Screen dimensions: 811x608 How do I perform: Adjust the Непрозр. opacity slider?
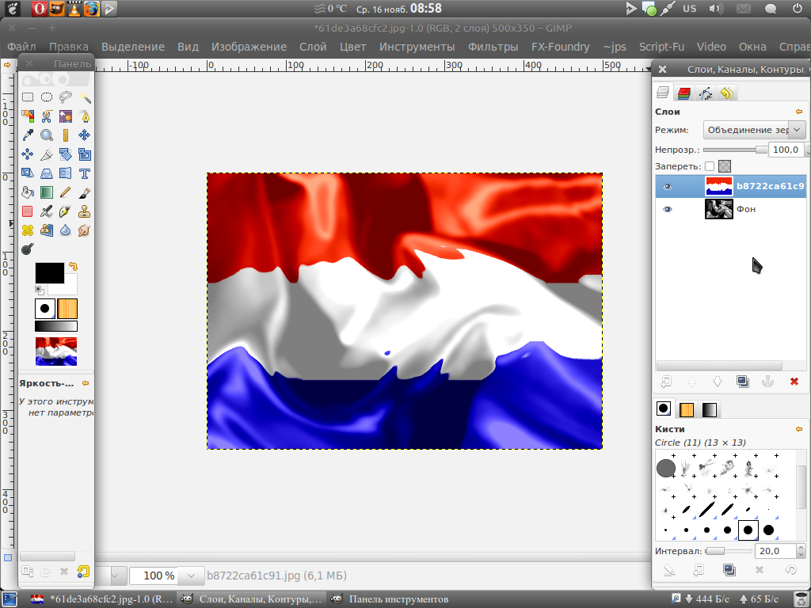click(736, 150)
